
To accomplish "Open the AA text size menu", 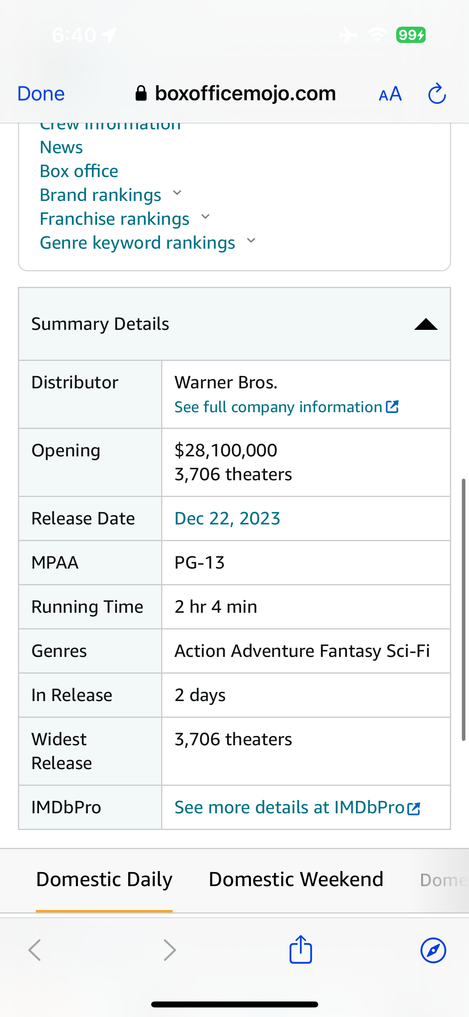I will pyautogui.click(x=390, y=94).
